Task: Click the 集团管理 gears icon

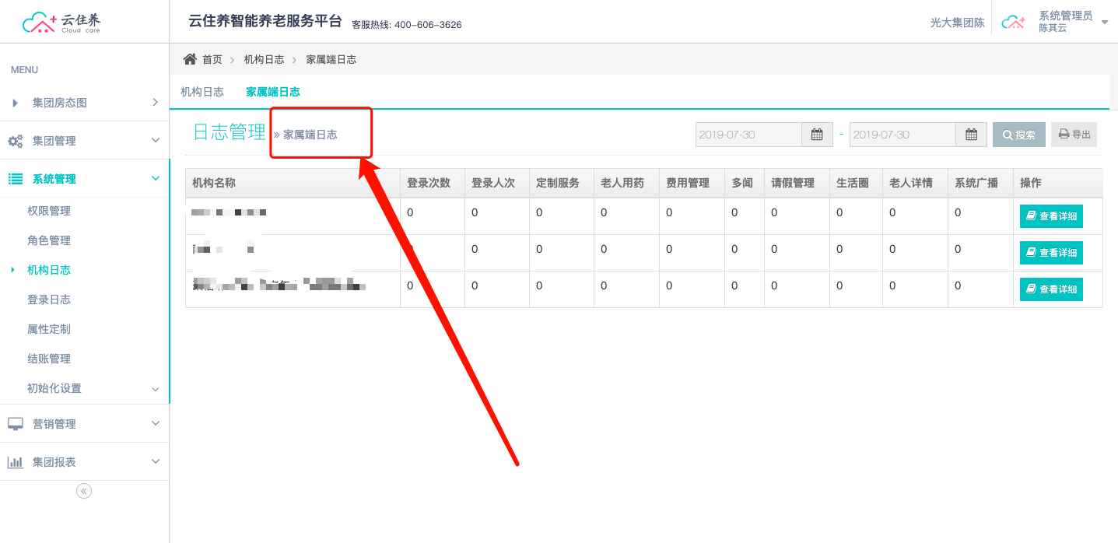Action: [16, 141]
